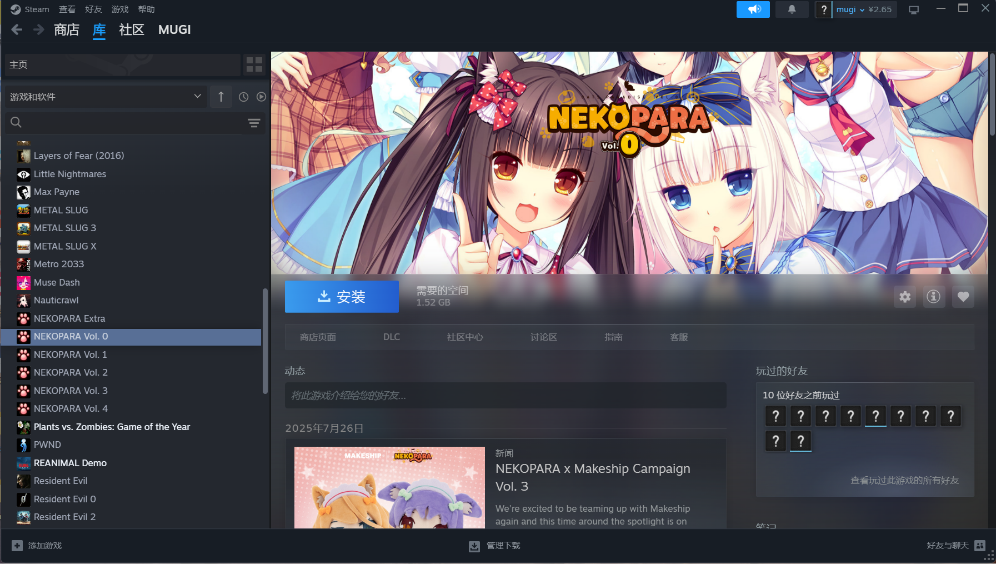Screen dimensions: 996x564
Task: Click the game info circle icon
Action: coord(933,297)
